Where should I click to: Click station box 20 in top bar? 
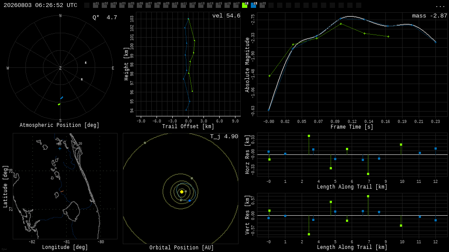[x=262, y=5]
